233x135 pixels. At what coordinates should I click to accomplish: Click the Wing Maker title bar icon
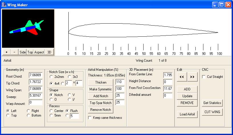coord(4,5)
